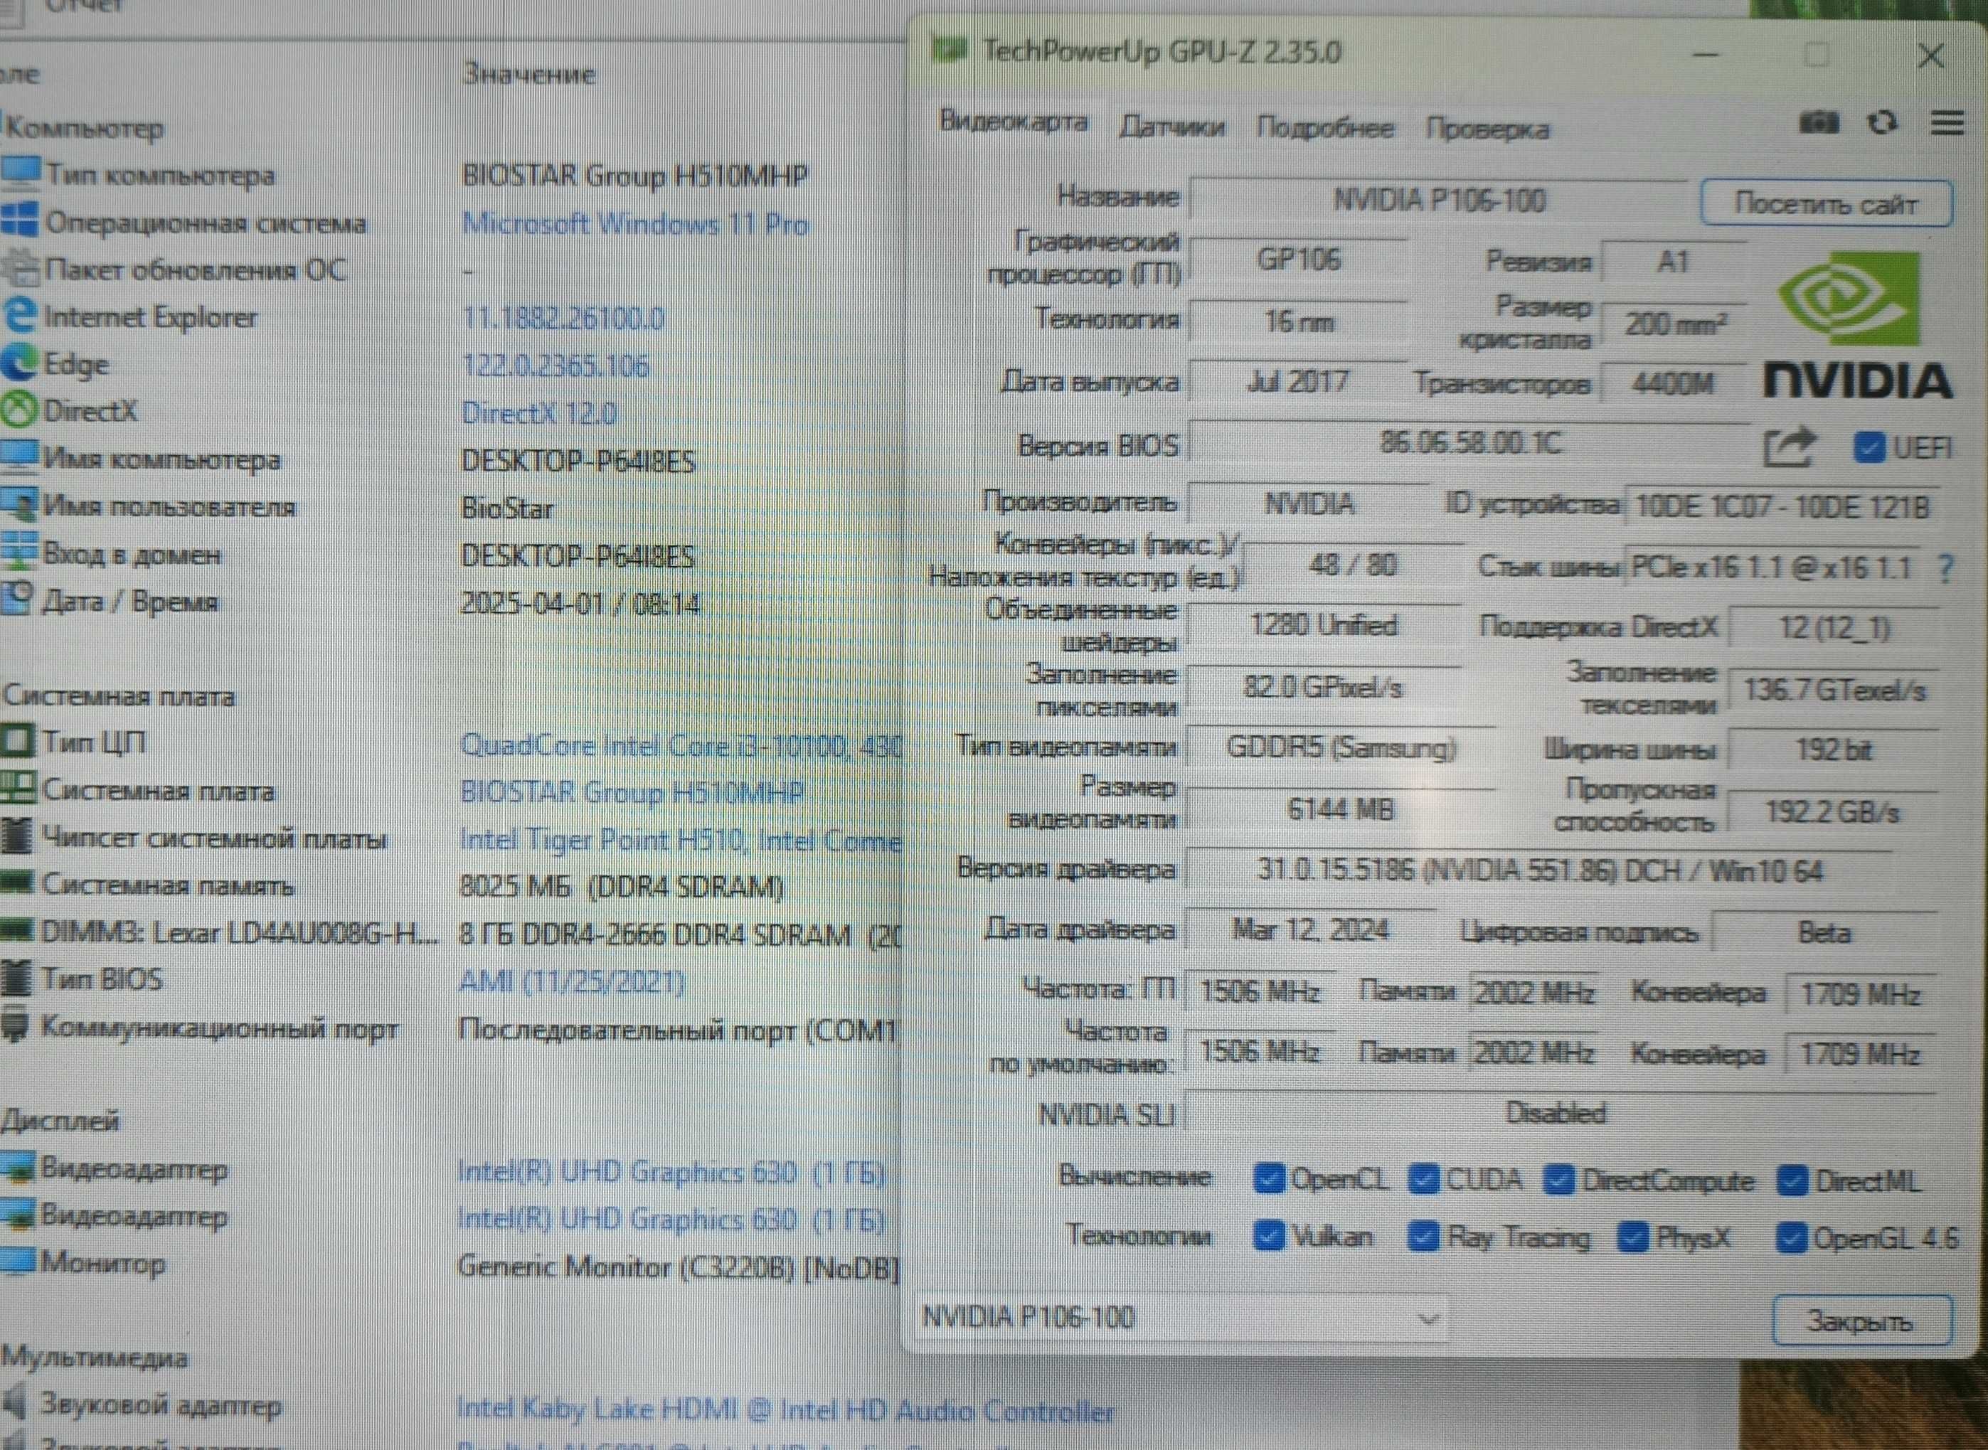Switch to the Подробнее tab
The height and width of the screenshot is (1450, 1988).
1324,128
